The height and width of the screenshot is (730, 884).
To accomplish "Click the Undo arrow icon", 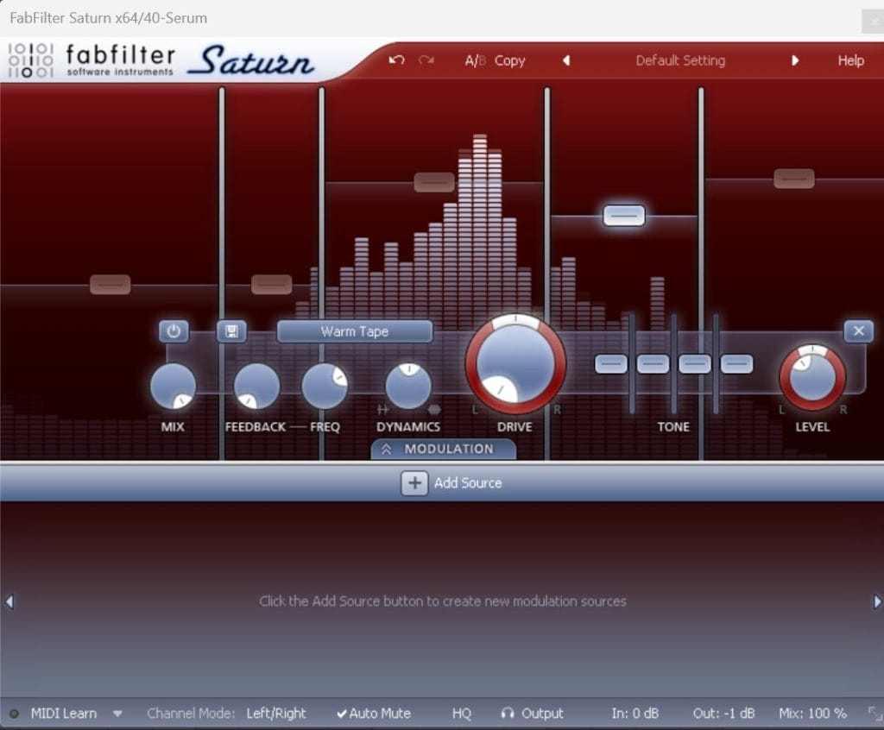I will click(396, 60).
